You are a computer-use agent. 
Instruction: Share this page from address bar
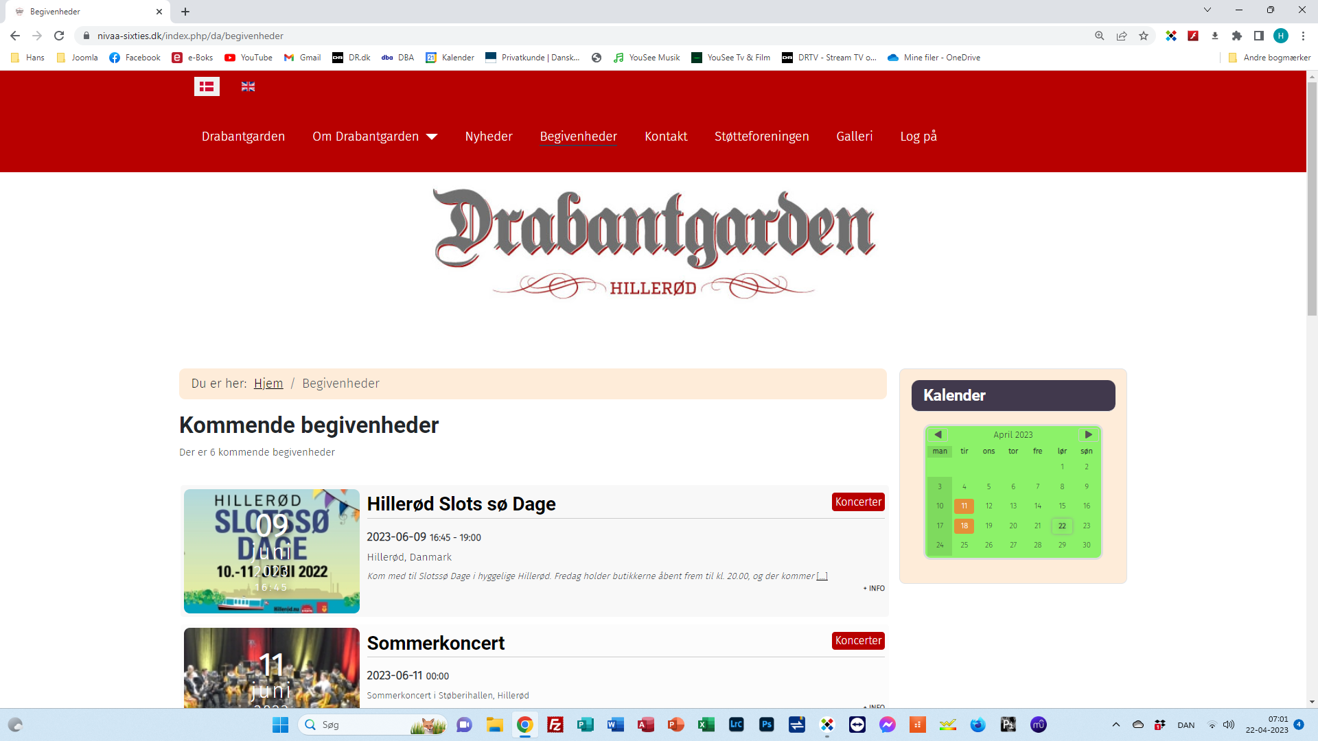[x=1122, y=36]
